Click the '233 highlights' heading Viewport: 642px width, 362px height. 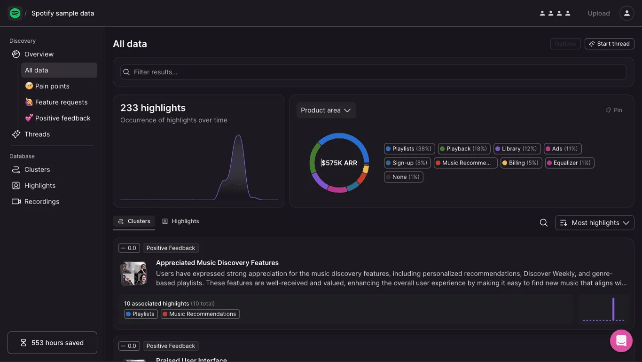(x=153, y=108)
